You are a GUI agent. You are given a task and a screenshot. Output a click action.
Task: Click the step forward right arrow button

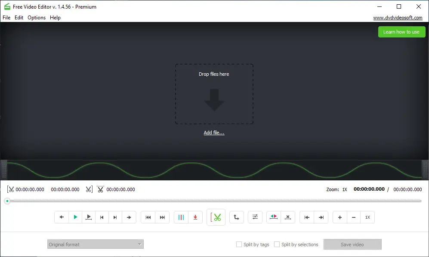click(129, 217)
